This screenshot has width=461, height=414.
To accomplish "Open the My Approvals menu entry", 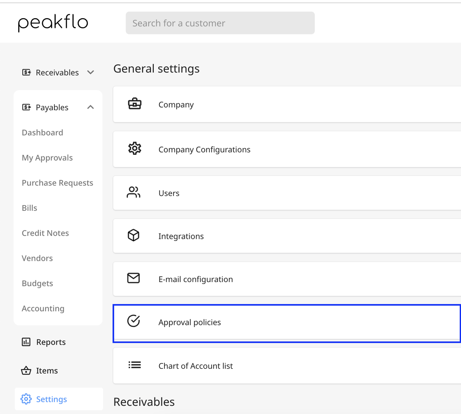I will pos(47,158).
